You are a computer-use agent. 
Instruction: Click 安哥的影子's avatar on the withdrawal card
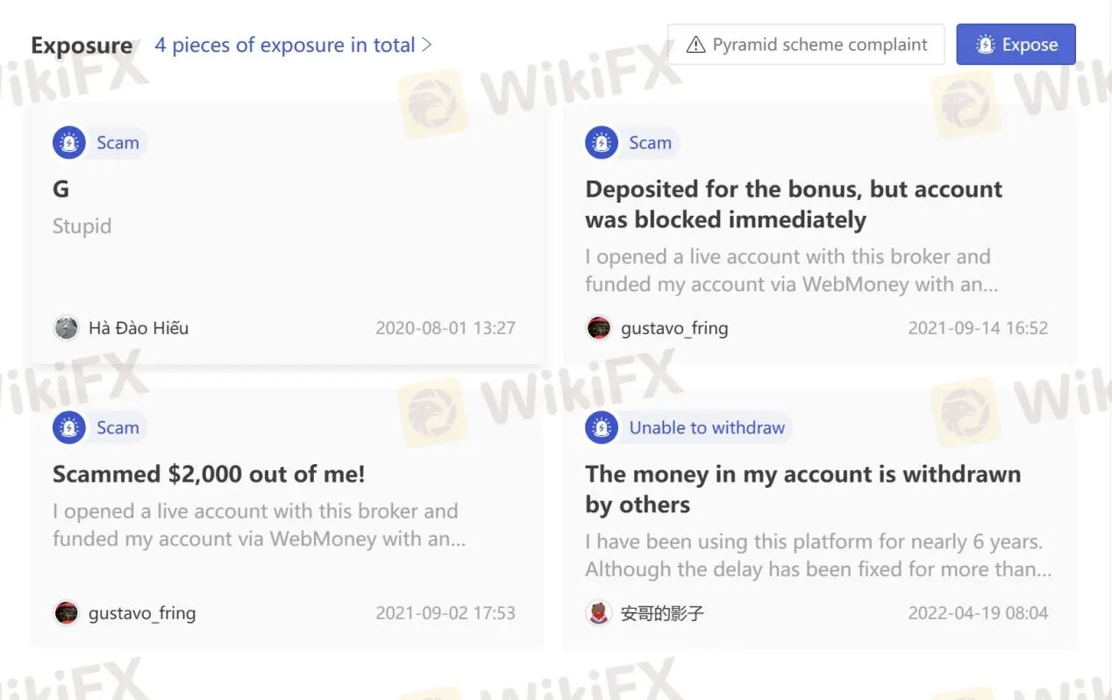[x=599, y=613]
